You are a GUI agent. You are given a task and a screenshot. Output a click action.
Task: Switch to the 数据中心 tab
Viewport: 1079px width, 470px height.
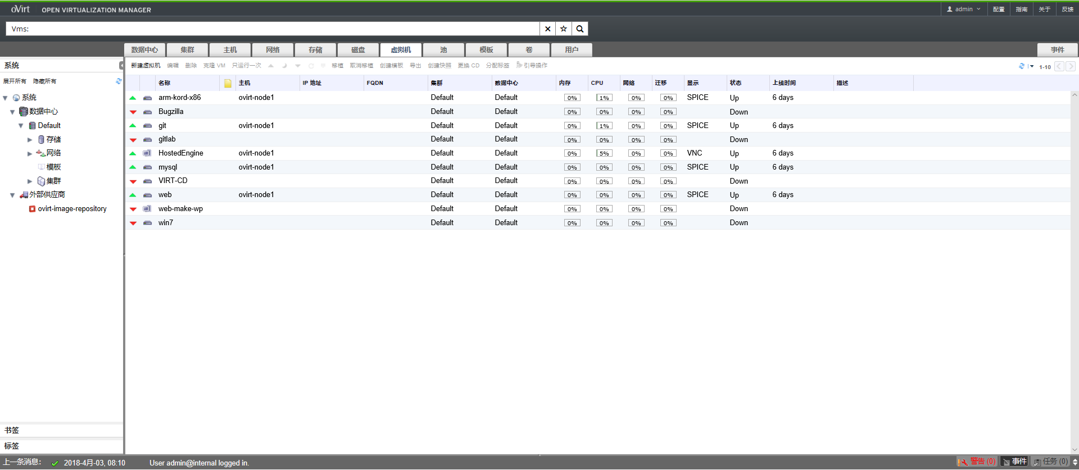pos(144,50)
